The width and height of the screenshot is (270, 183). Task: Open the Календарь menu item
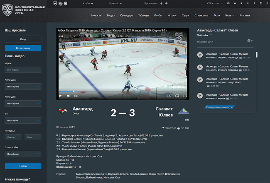[126, 15]
